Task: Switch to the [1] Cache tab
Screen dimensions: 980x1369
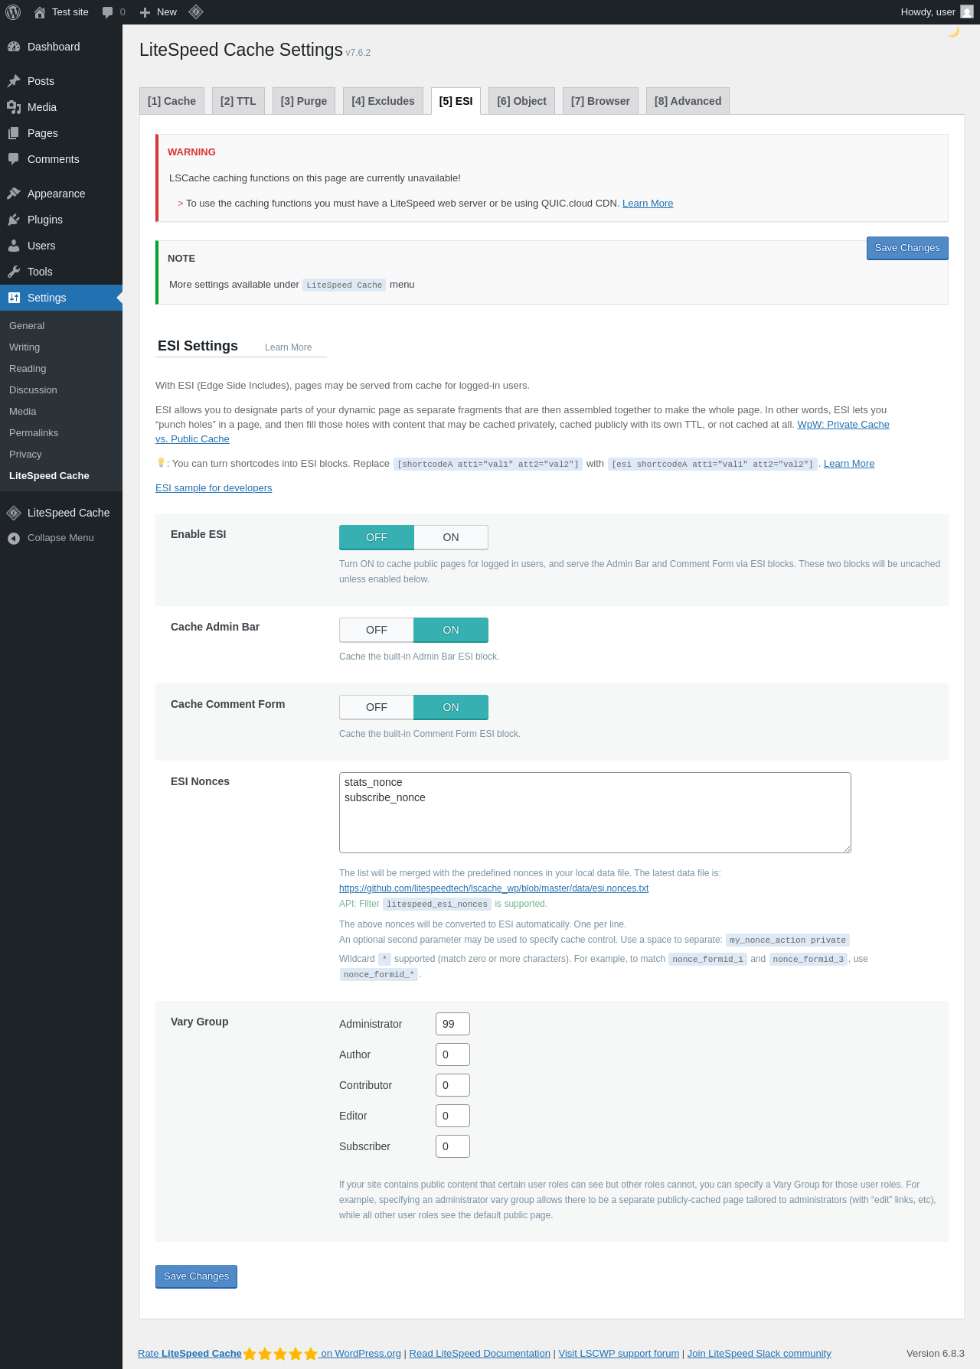Action: (x=171, y=101)
